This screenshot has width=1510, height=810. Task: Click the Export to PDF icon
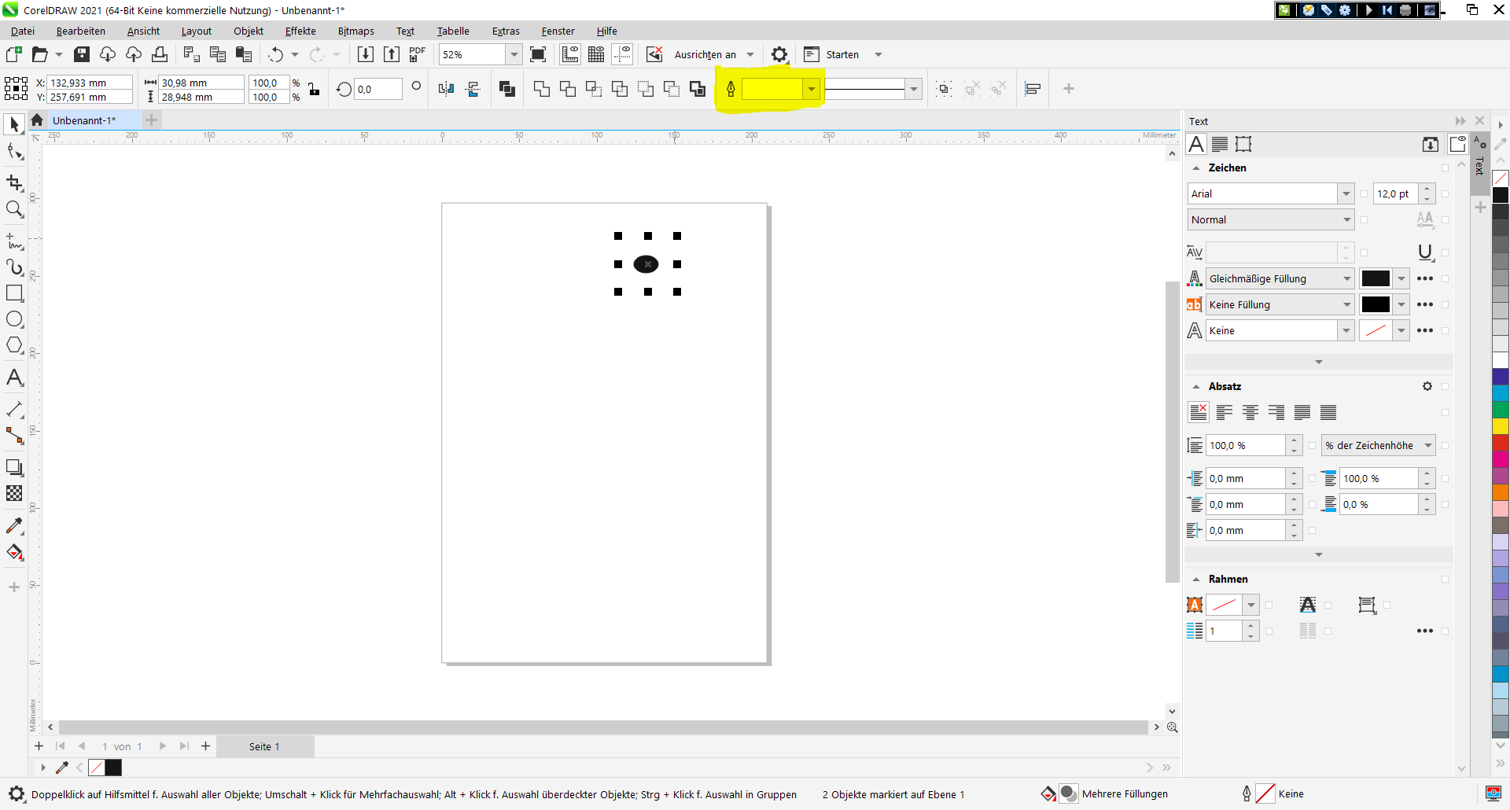click(x=417, y=54)
